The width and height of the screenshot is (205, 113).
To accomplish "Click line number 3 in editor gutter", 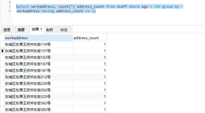I will point(10,7).
